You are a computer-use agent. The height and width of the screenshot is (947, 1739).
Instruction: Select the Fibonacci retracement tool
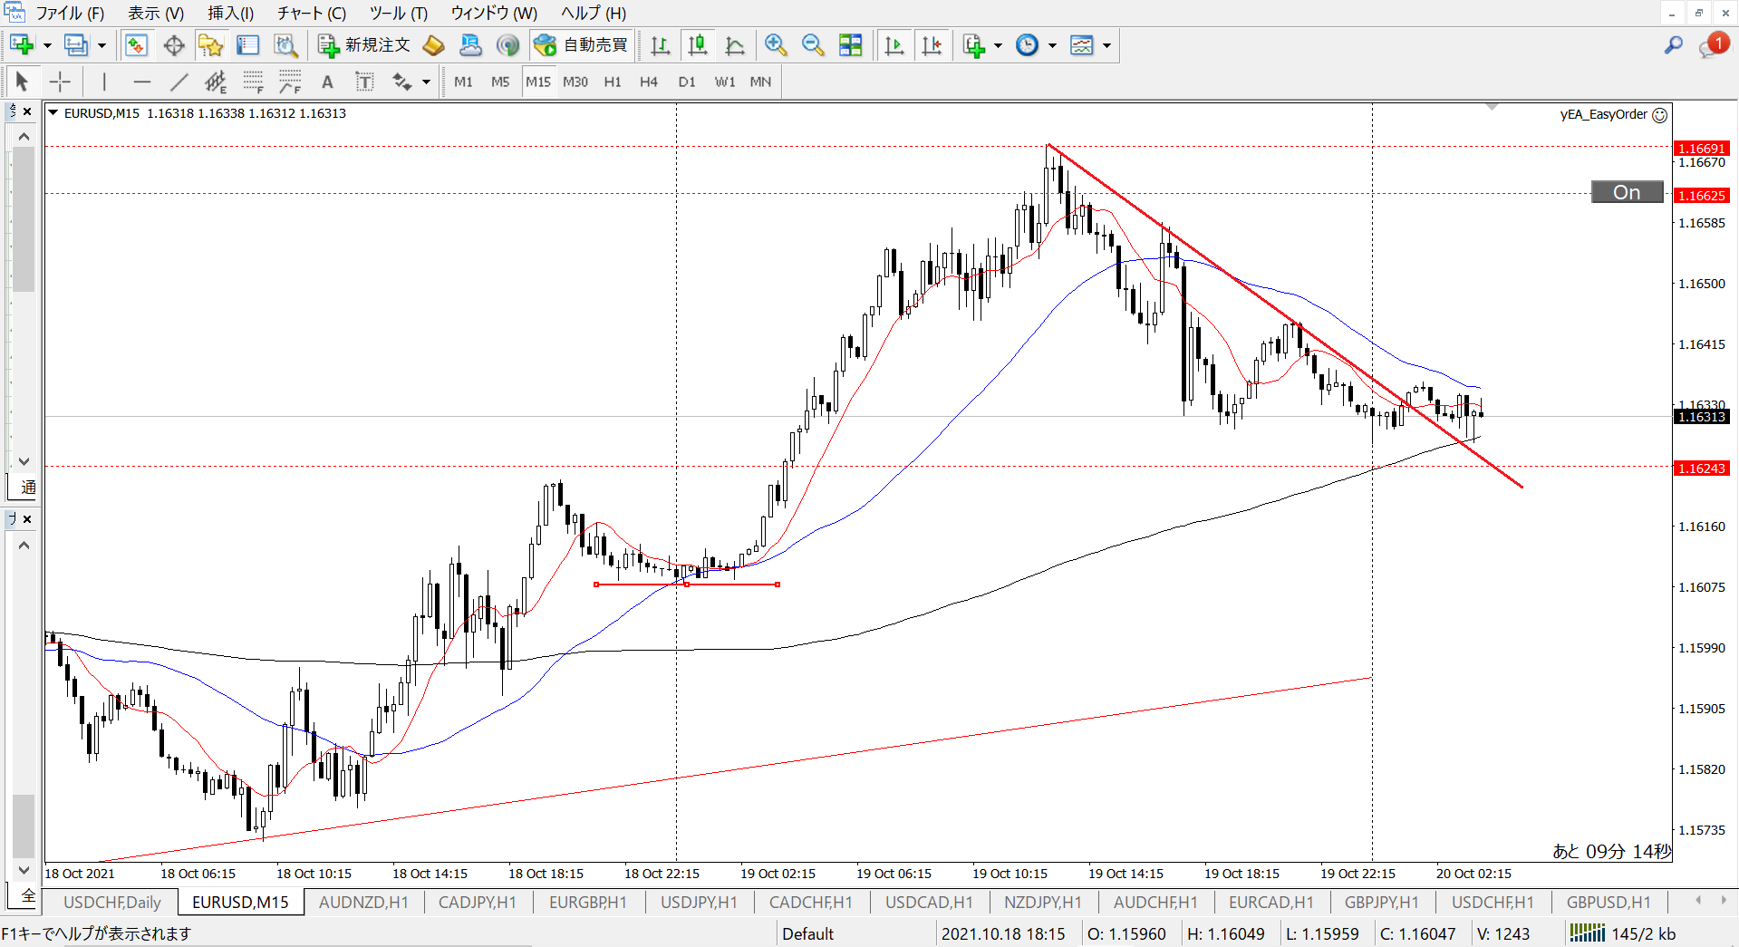coord(253,82)
